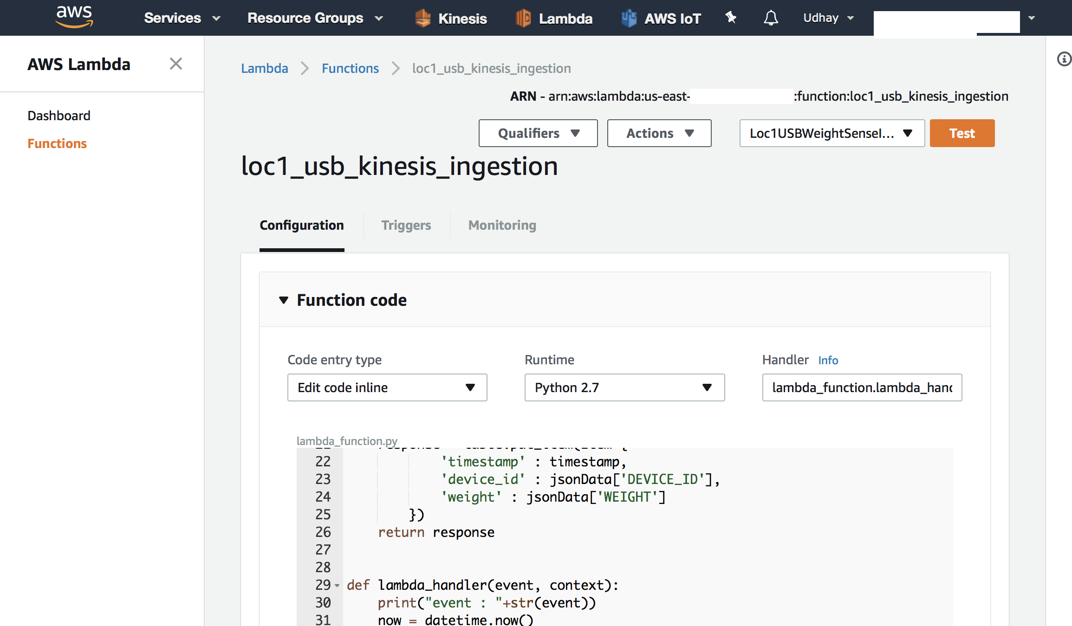Fold the lambda_handler definition at line 29
This screenshot has height=626, width=1072.
(337, 586)
